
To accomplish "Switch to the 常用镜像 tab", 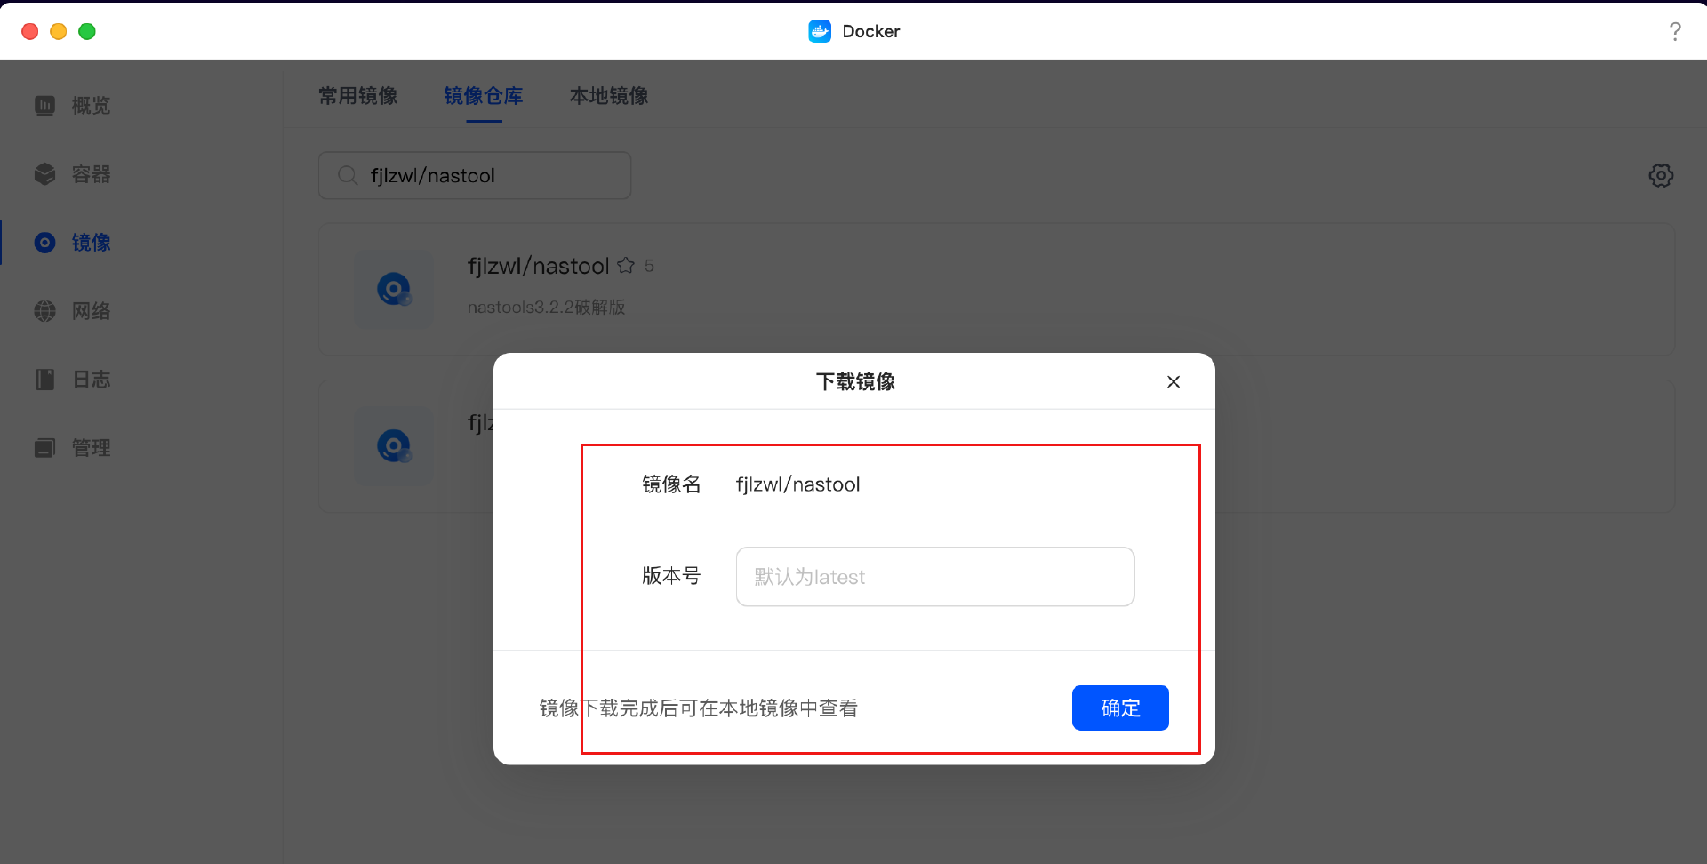I will coord(358,96).
